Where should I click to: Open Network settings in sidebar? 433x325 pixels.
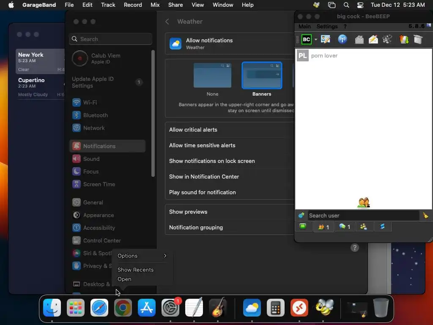[x=108, y=128]
